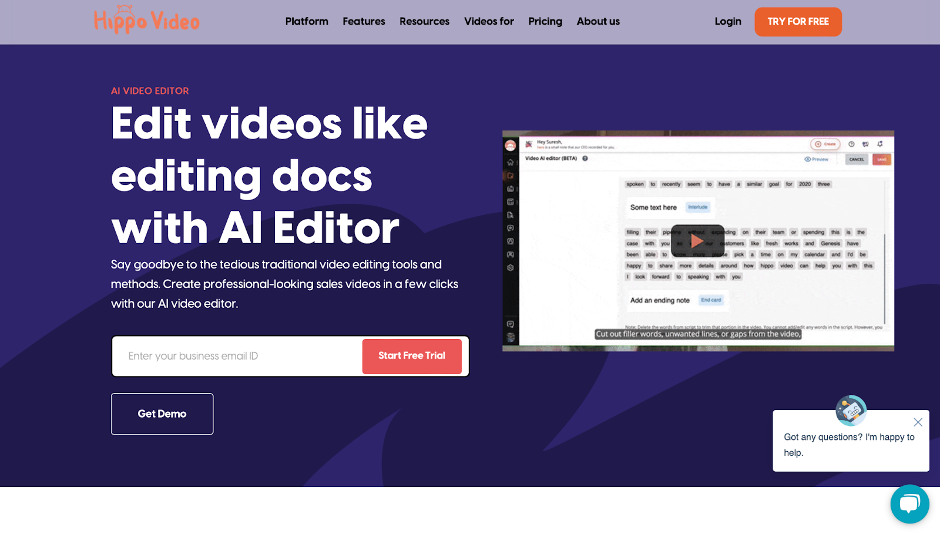Viewport: 940px width, 534px height.
Task: Open the Videos for menu
Action: click(x=489, y=22)
